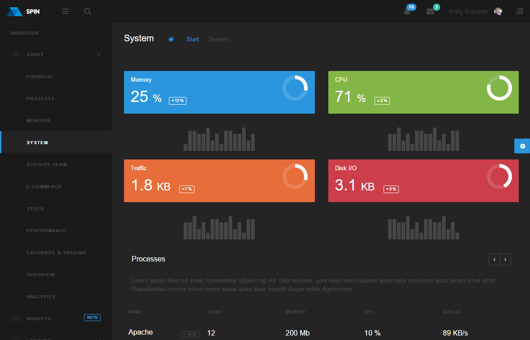Click the home icon in breadcrumb
Screen dimensions: 530x340
tap(171, 40)
